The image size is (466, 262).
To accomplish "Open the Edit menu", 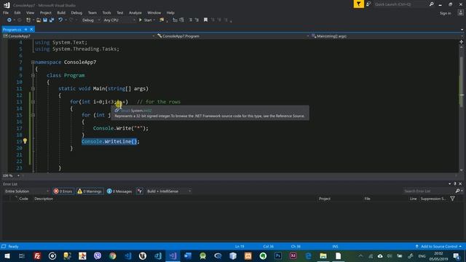I will [x=17, y=13].
